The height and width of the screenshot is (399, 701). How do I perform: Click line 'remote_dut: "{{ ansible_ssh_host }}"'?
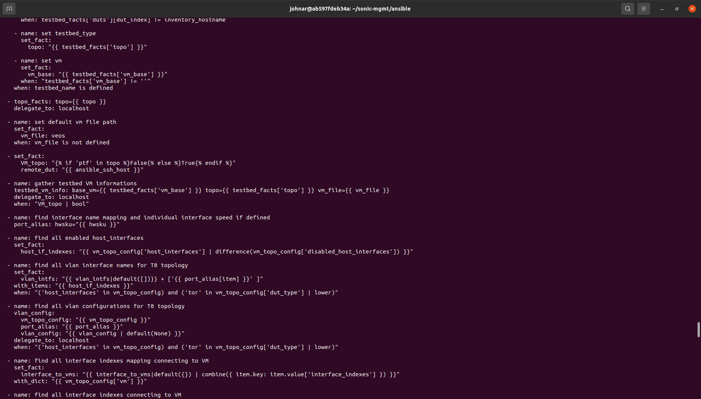pos(82,170)
